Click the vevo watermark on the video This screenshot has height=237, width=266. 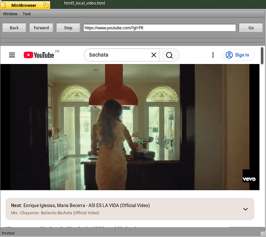point(249,179)
